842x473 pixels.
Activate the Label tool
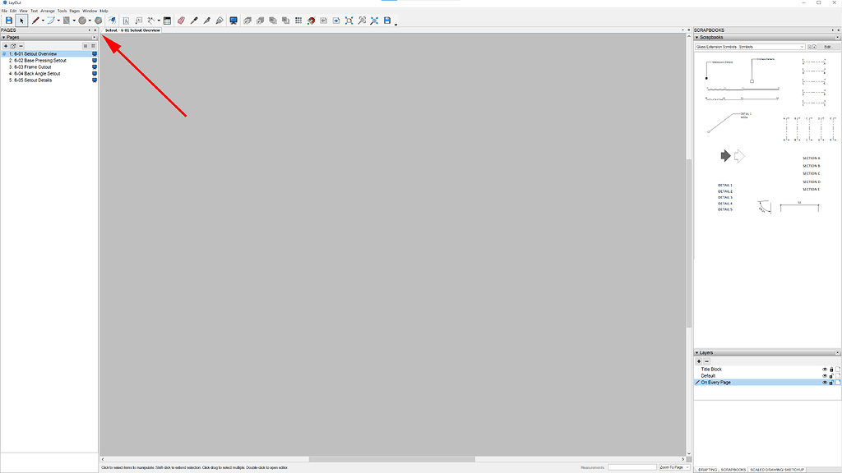[x=138, y=21]
